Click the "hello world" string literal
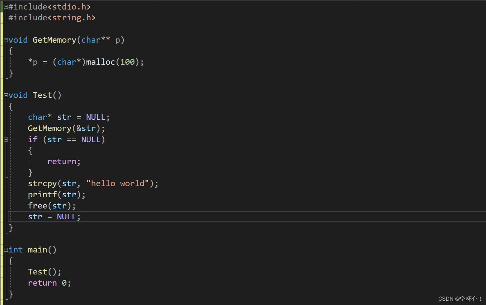This screenshot has height=305, width=486. [118, 184]
